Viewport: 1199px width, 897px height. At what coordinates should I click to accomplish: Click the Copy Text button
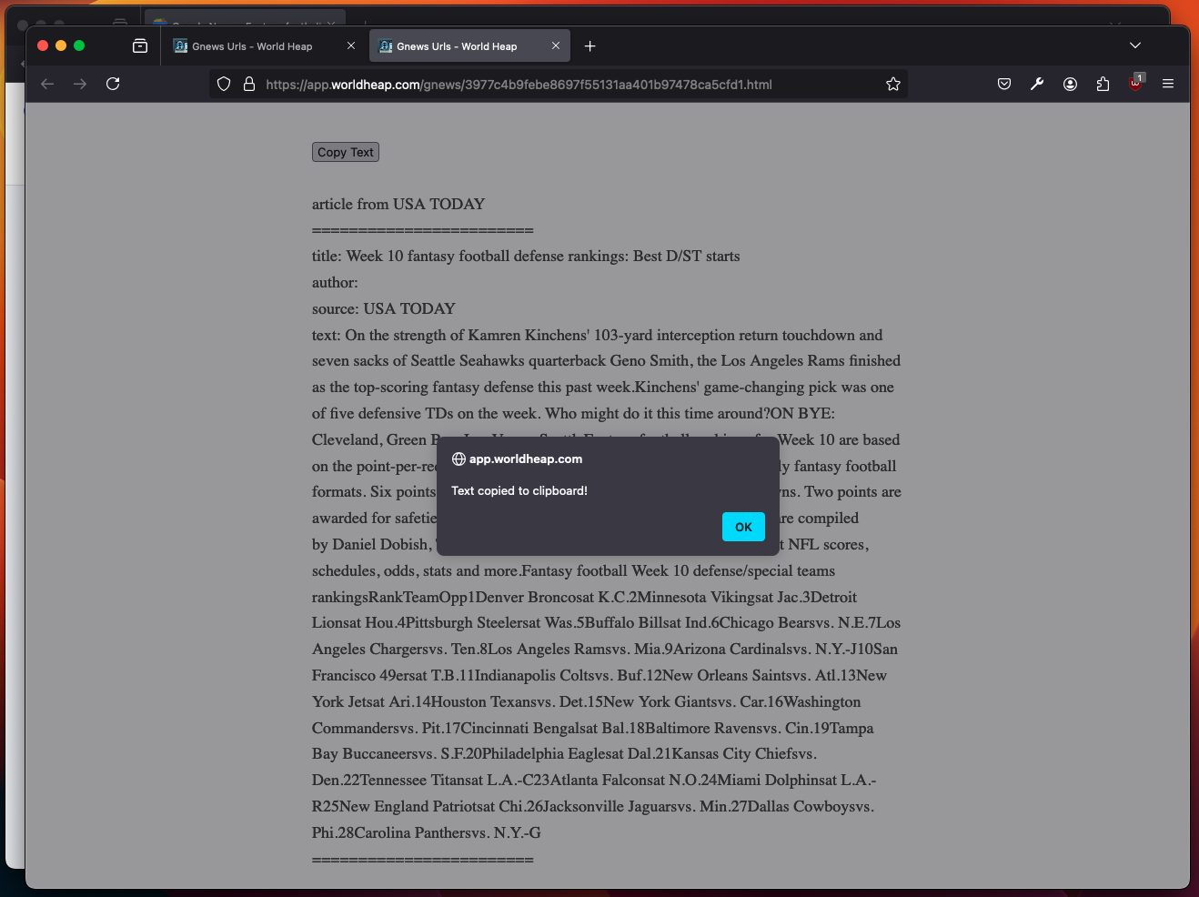[x=346, y=152]
